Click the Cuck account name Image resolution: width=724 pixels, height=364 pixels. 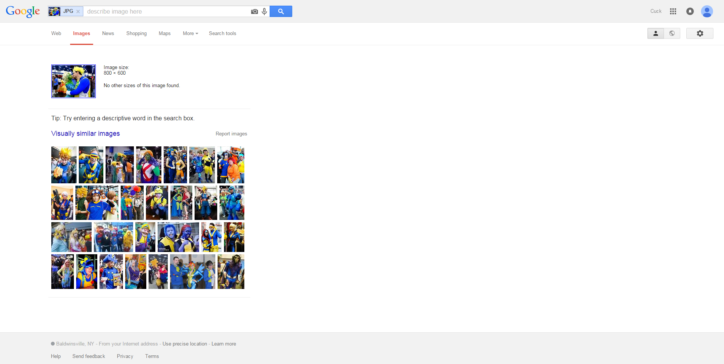click(656, 11)
